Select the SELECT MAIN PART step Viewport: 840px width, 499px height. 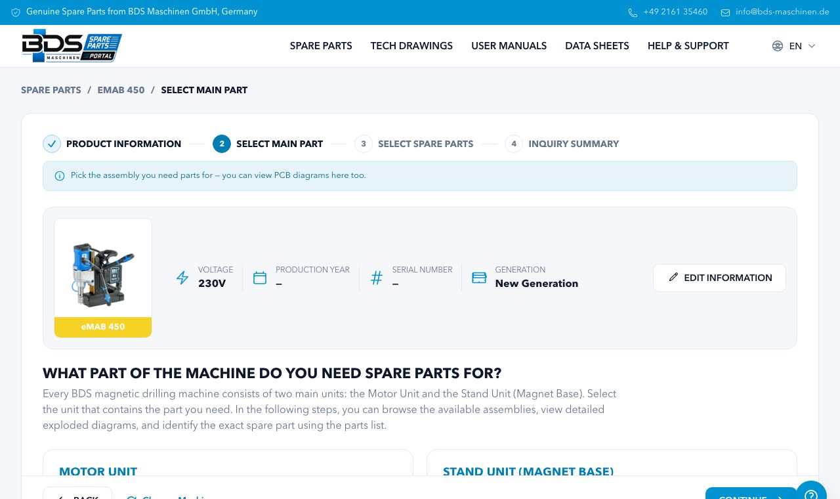pos(280,144)
